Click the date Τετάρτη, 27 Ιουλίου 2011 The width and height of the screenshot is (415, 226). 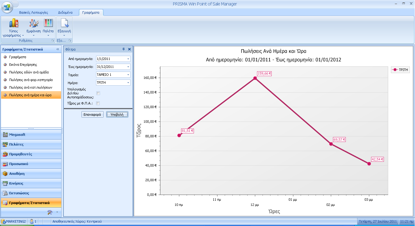click(x=378, y=221)
